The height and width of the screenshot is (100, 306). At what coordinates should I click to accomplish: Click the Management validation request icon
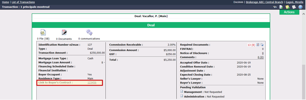point(182,92)
